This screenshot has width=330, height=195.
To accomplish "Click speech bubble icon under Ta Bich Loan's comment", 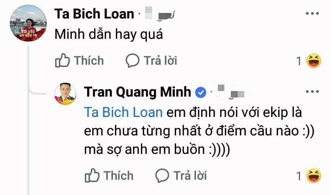I will coord(133,61).
